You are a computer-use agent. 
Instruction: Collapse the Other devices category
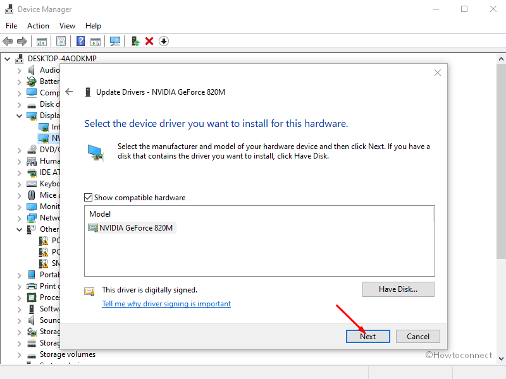(x=19, y=229)
